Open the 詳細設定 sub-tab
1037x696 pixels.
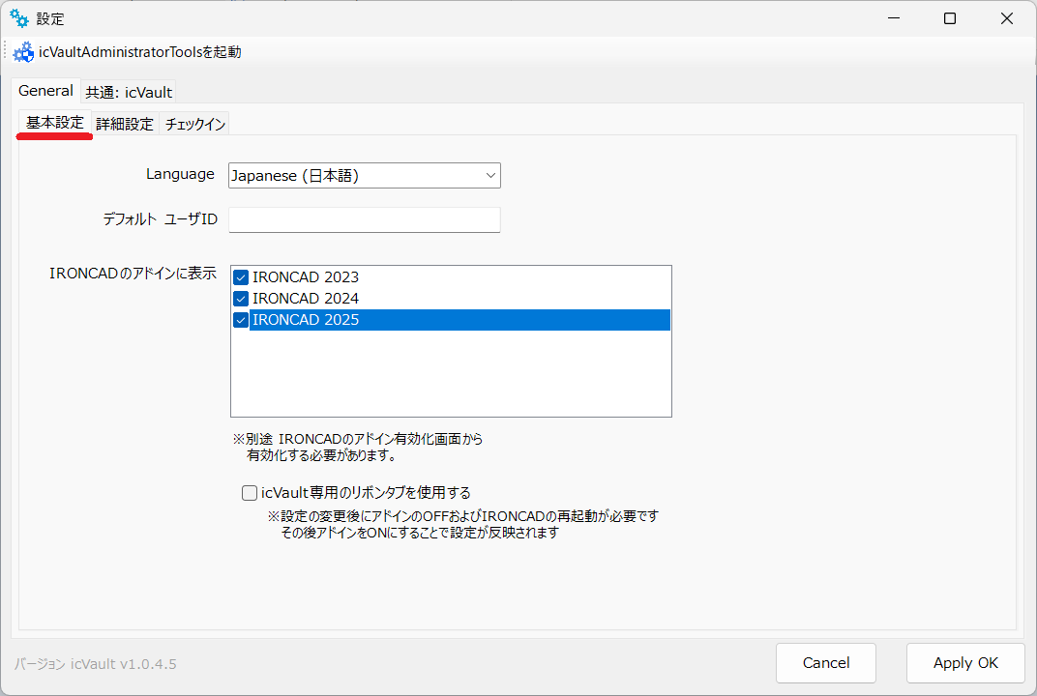coord(125,124)
